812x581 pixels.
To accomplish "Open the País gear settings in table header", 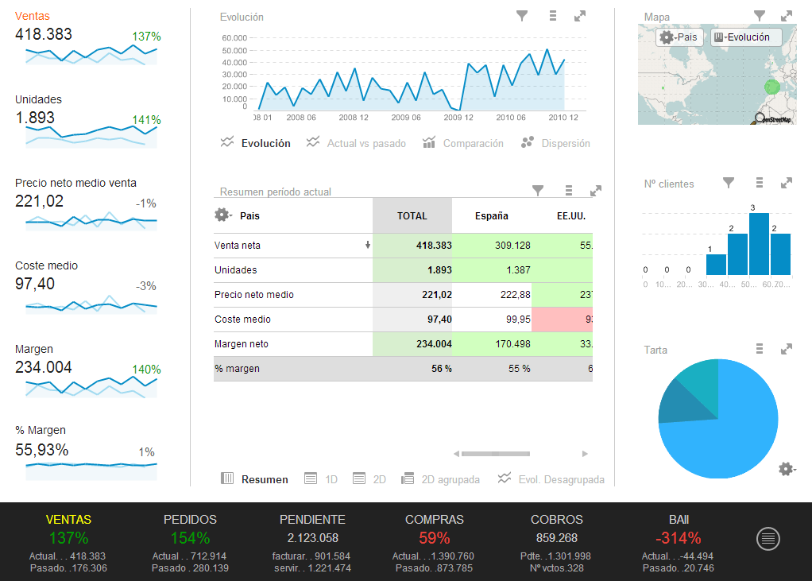I will click(222, 215).
